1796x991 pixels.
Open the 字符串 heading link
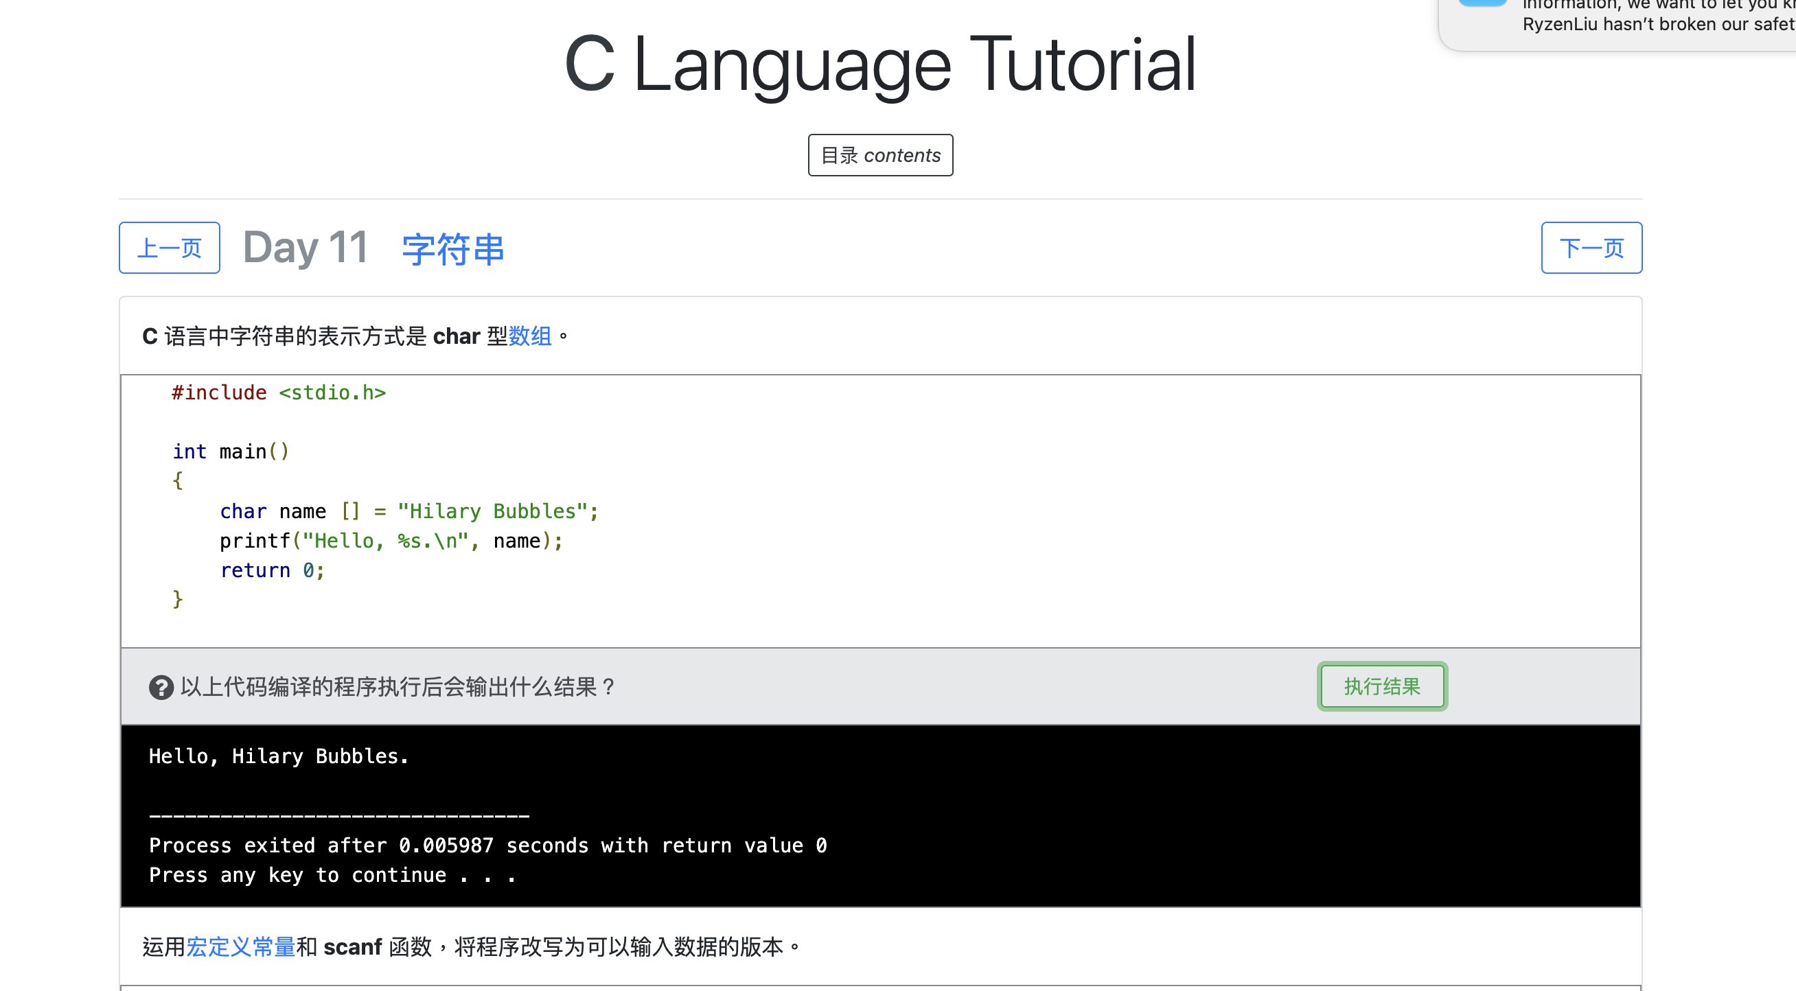453,248
